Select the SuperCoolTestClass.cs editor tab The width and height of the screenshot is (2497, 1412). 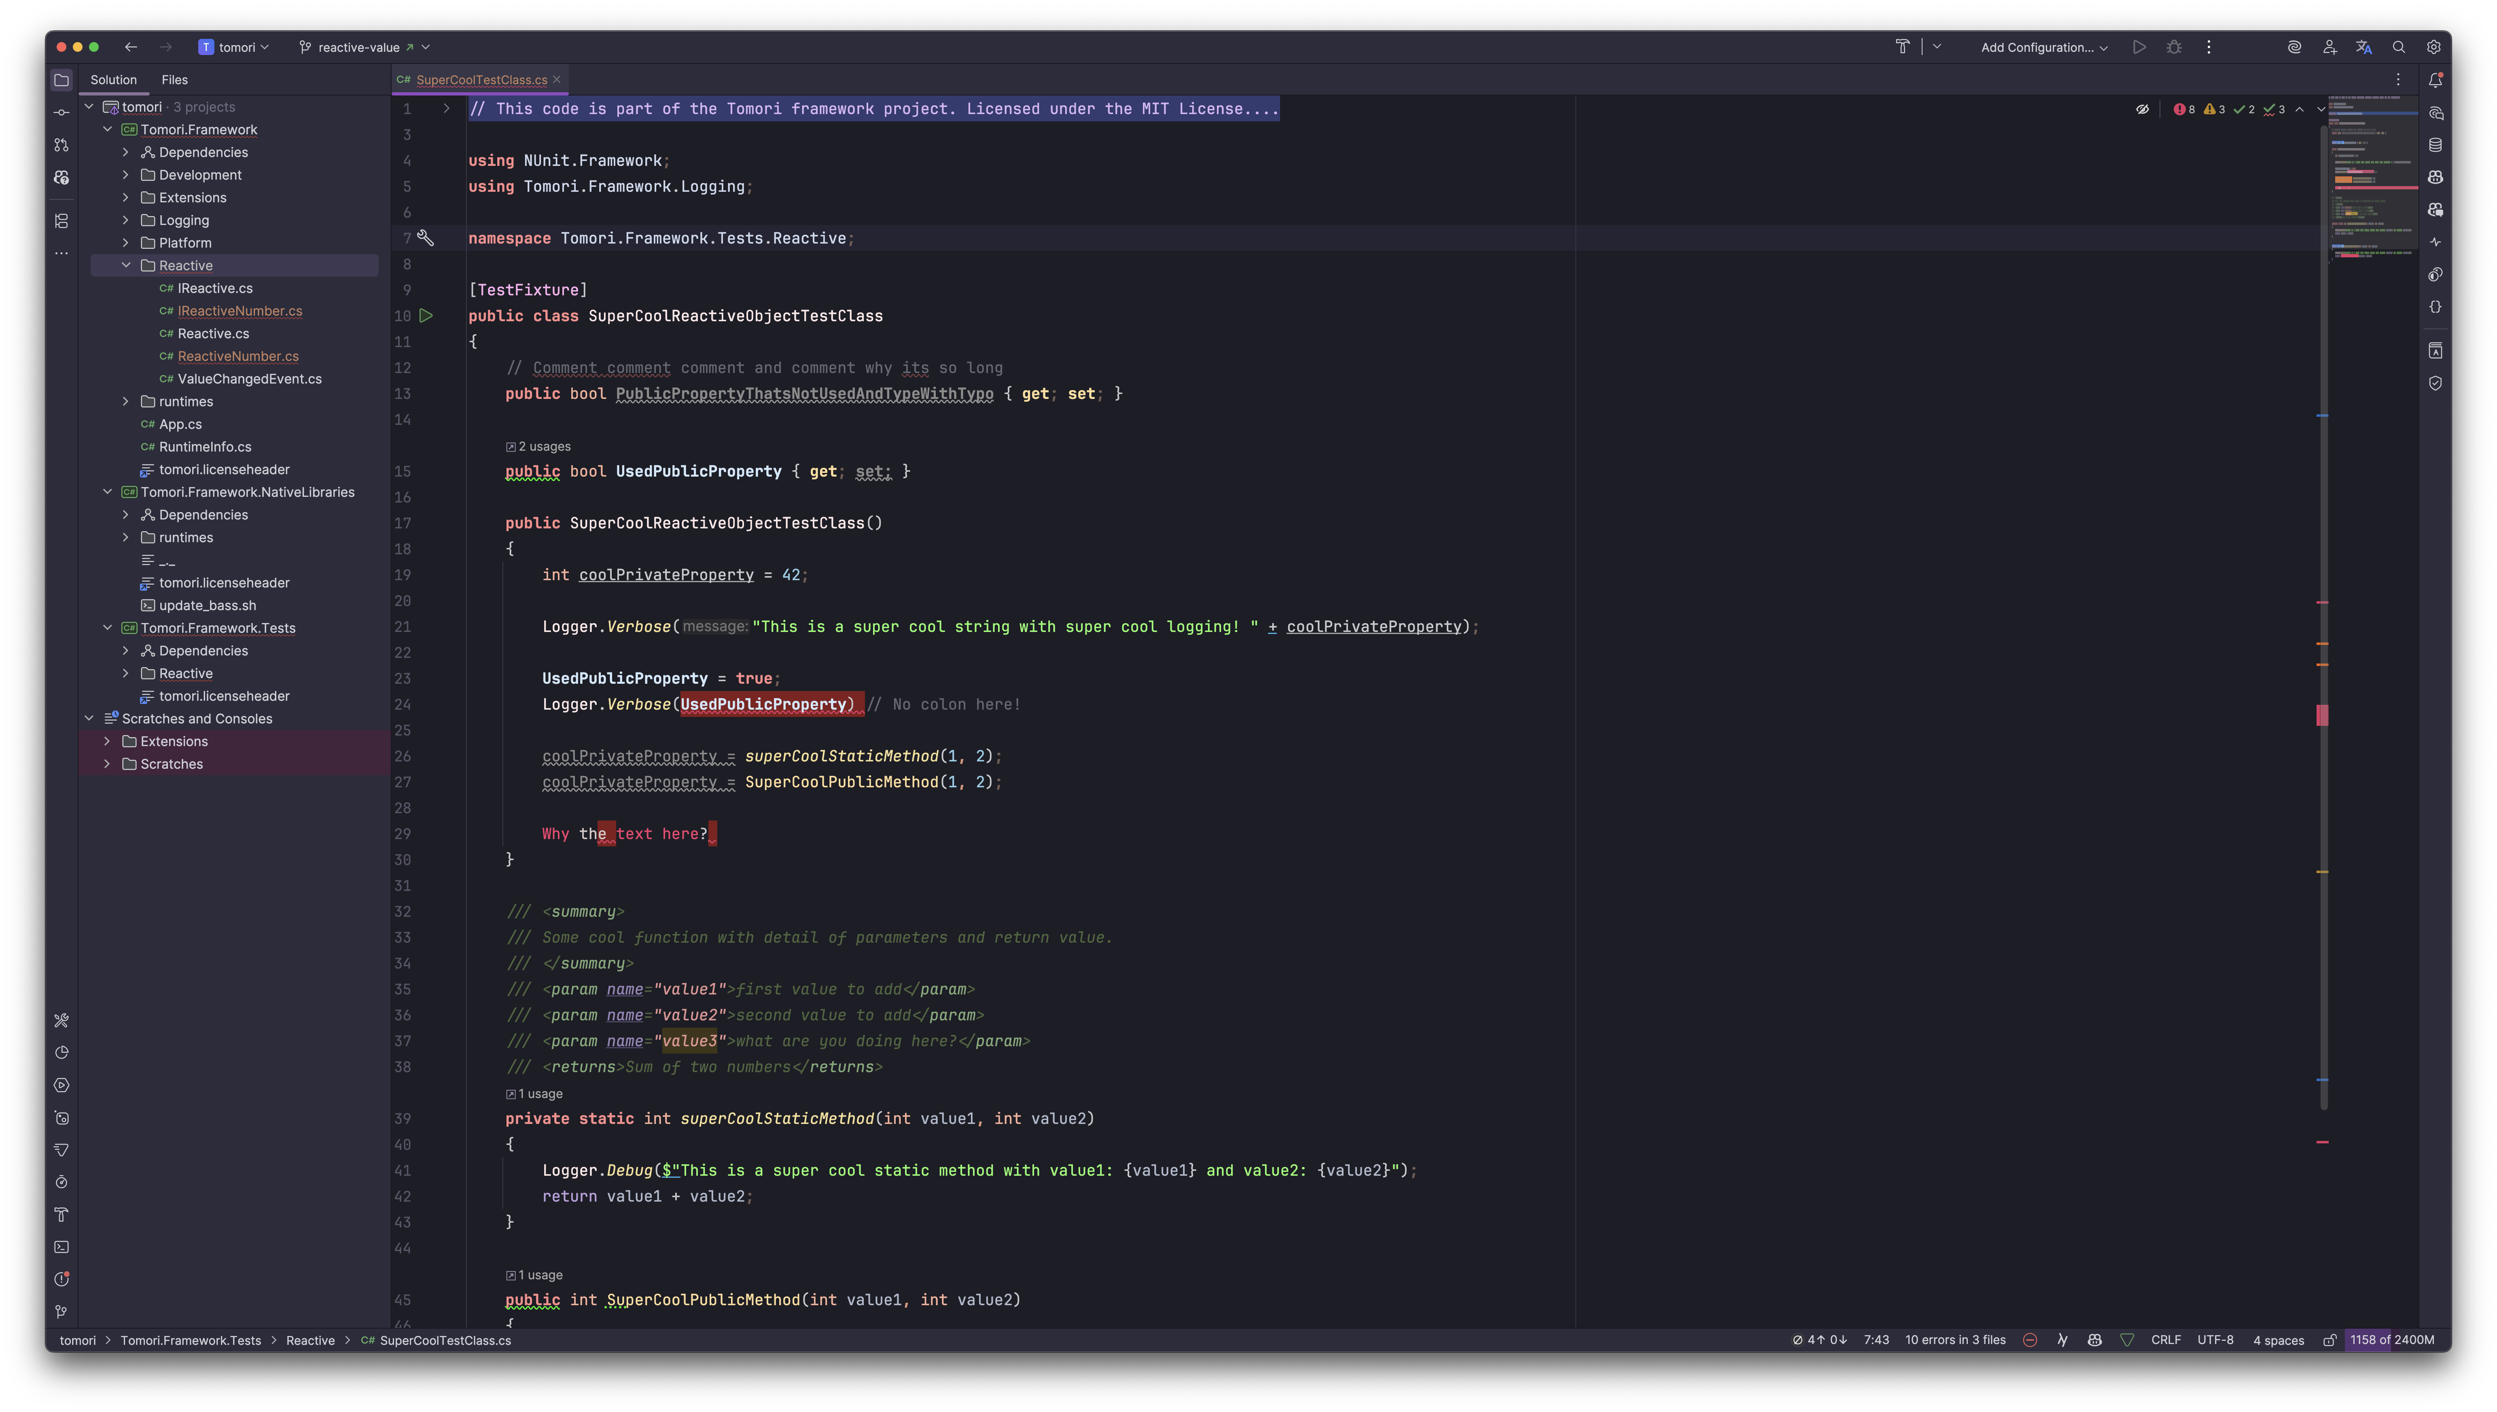tap(481, 80)
